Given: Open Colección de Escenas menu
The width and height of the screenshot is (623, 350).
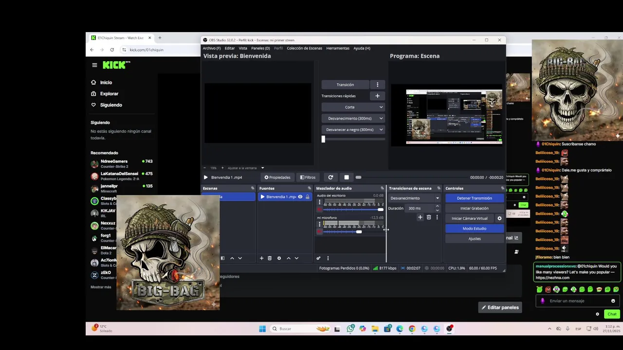Looking at the screenshot, I should click(304, 48).
